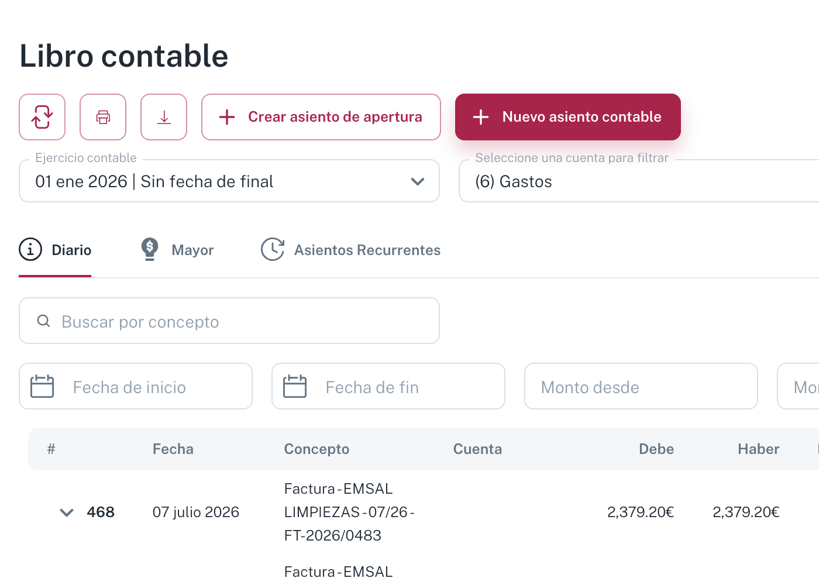Switch to the Diario tab

pyautogui.click(x=55, y=250)
